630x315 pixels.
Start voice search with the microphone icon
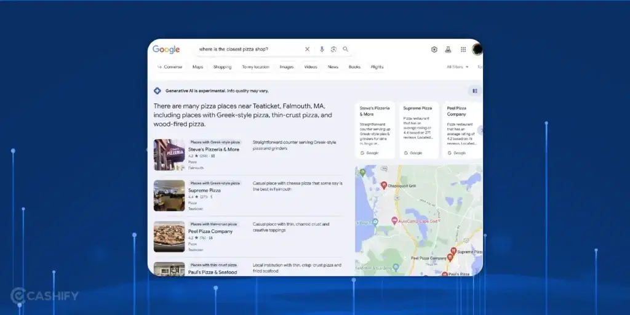pyautogui.click(x=322, y=49)
